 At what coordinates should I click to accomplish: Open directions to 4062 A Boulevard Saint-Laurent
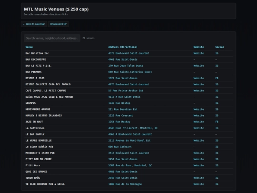(130, 134)
